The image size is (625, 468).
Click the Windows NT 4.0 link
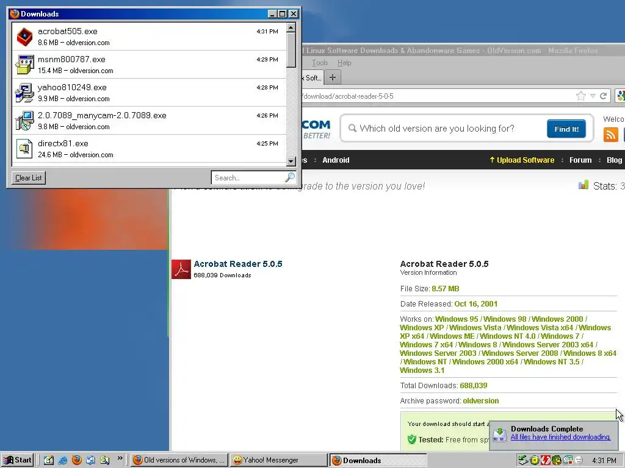(508, 336)
